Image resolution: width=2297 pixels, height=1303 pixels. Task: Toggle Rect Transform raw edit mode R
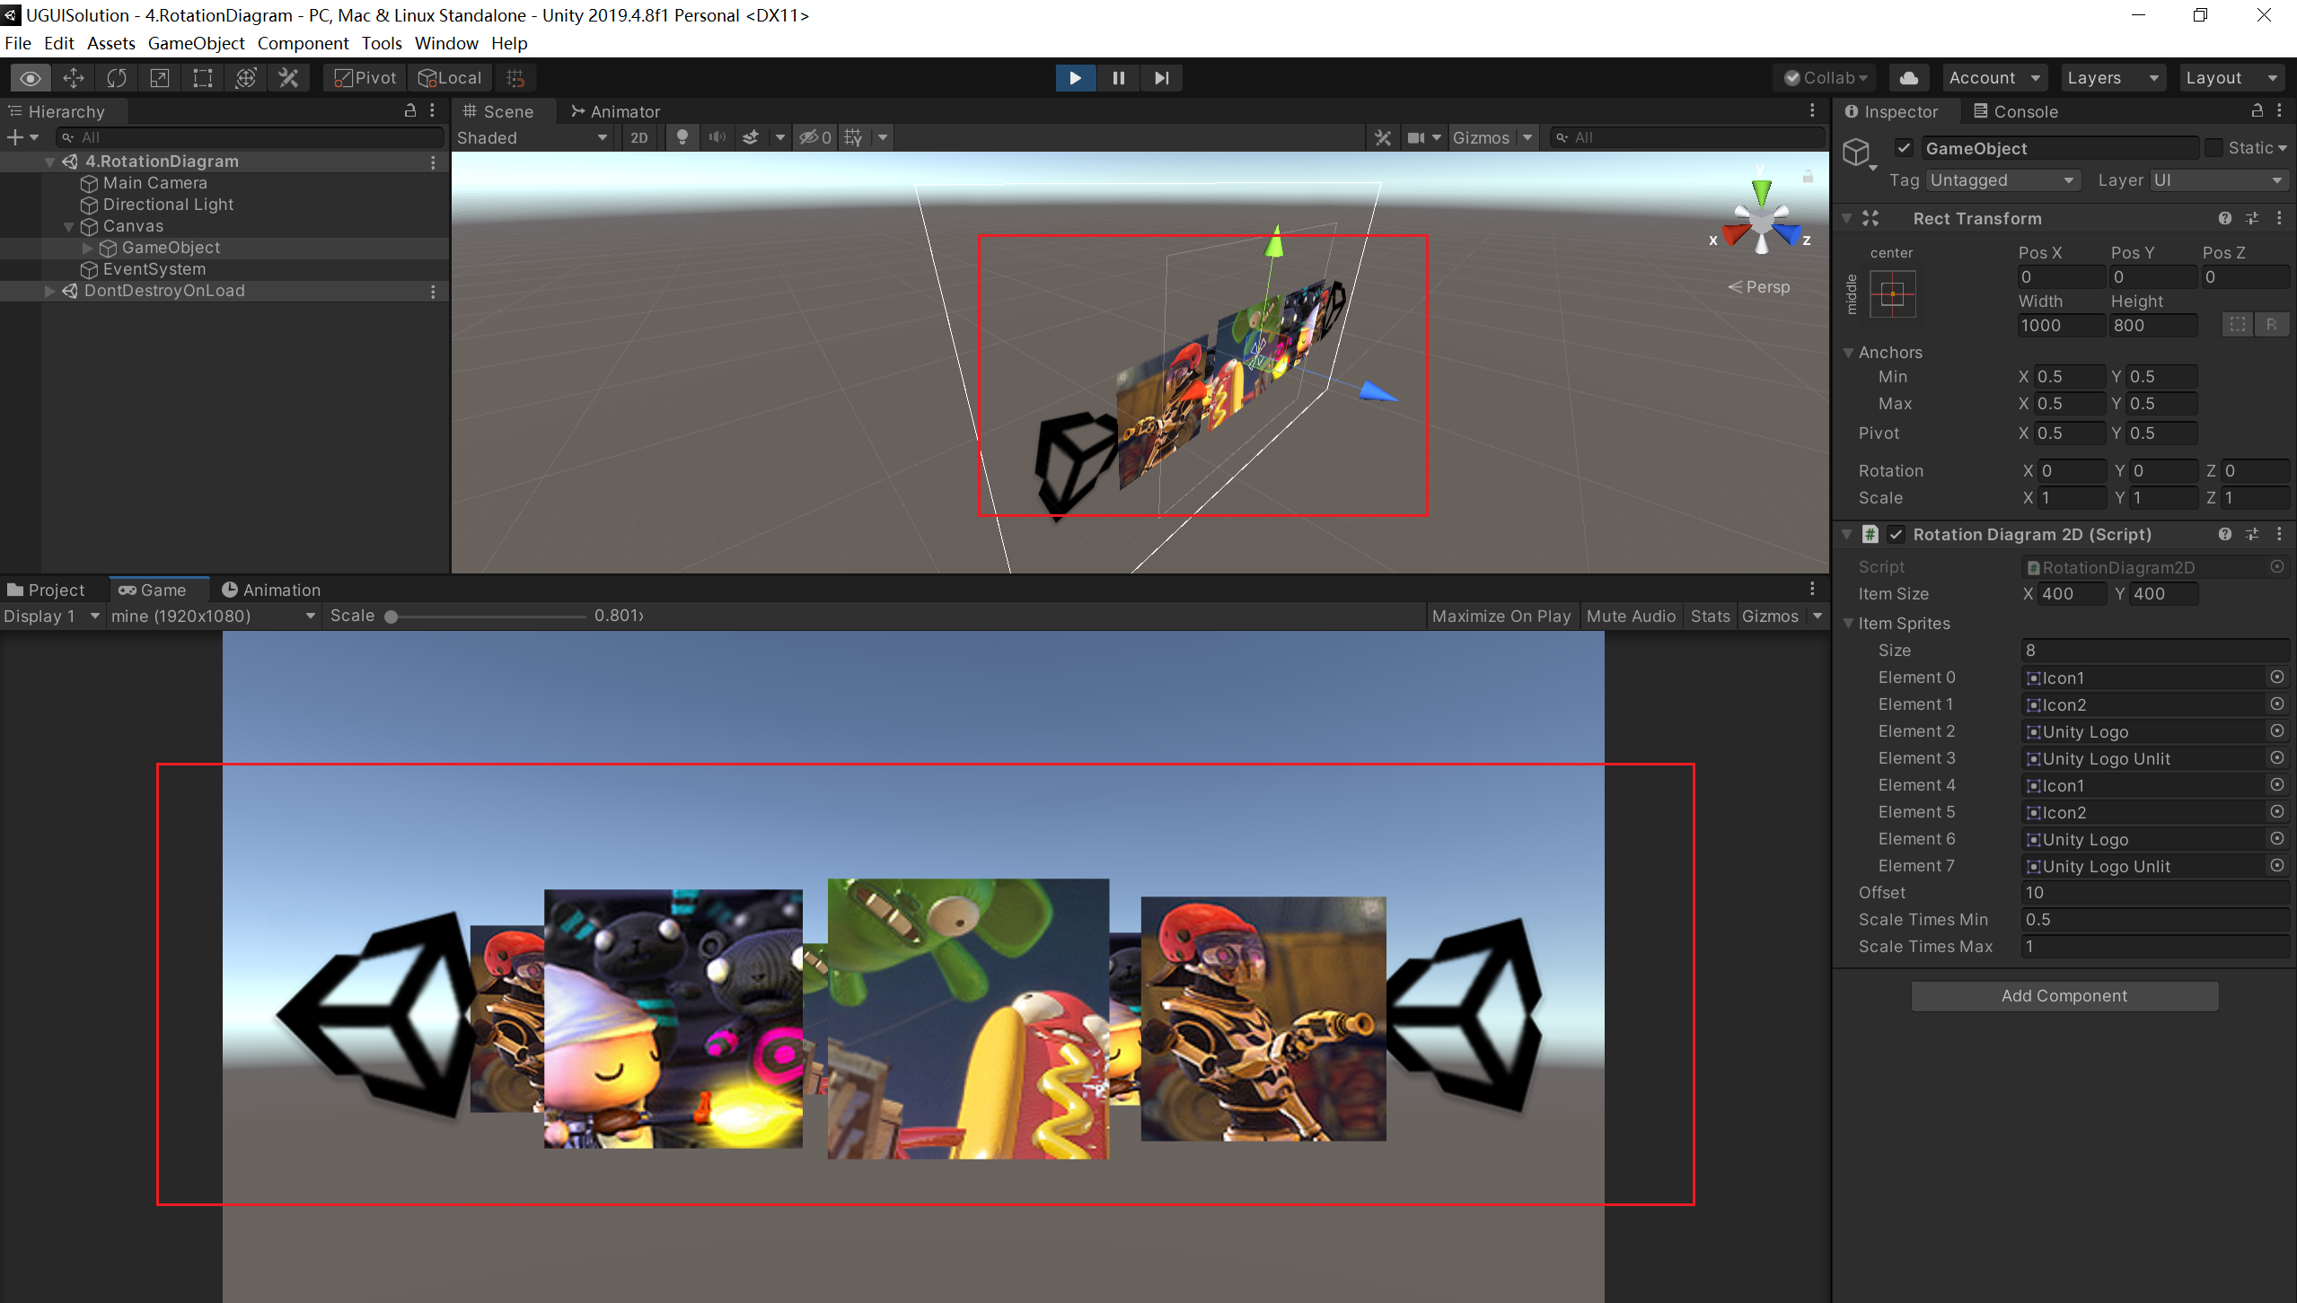2272,325
